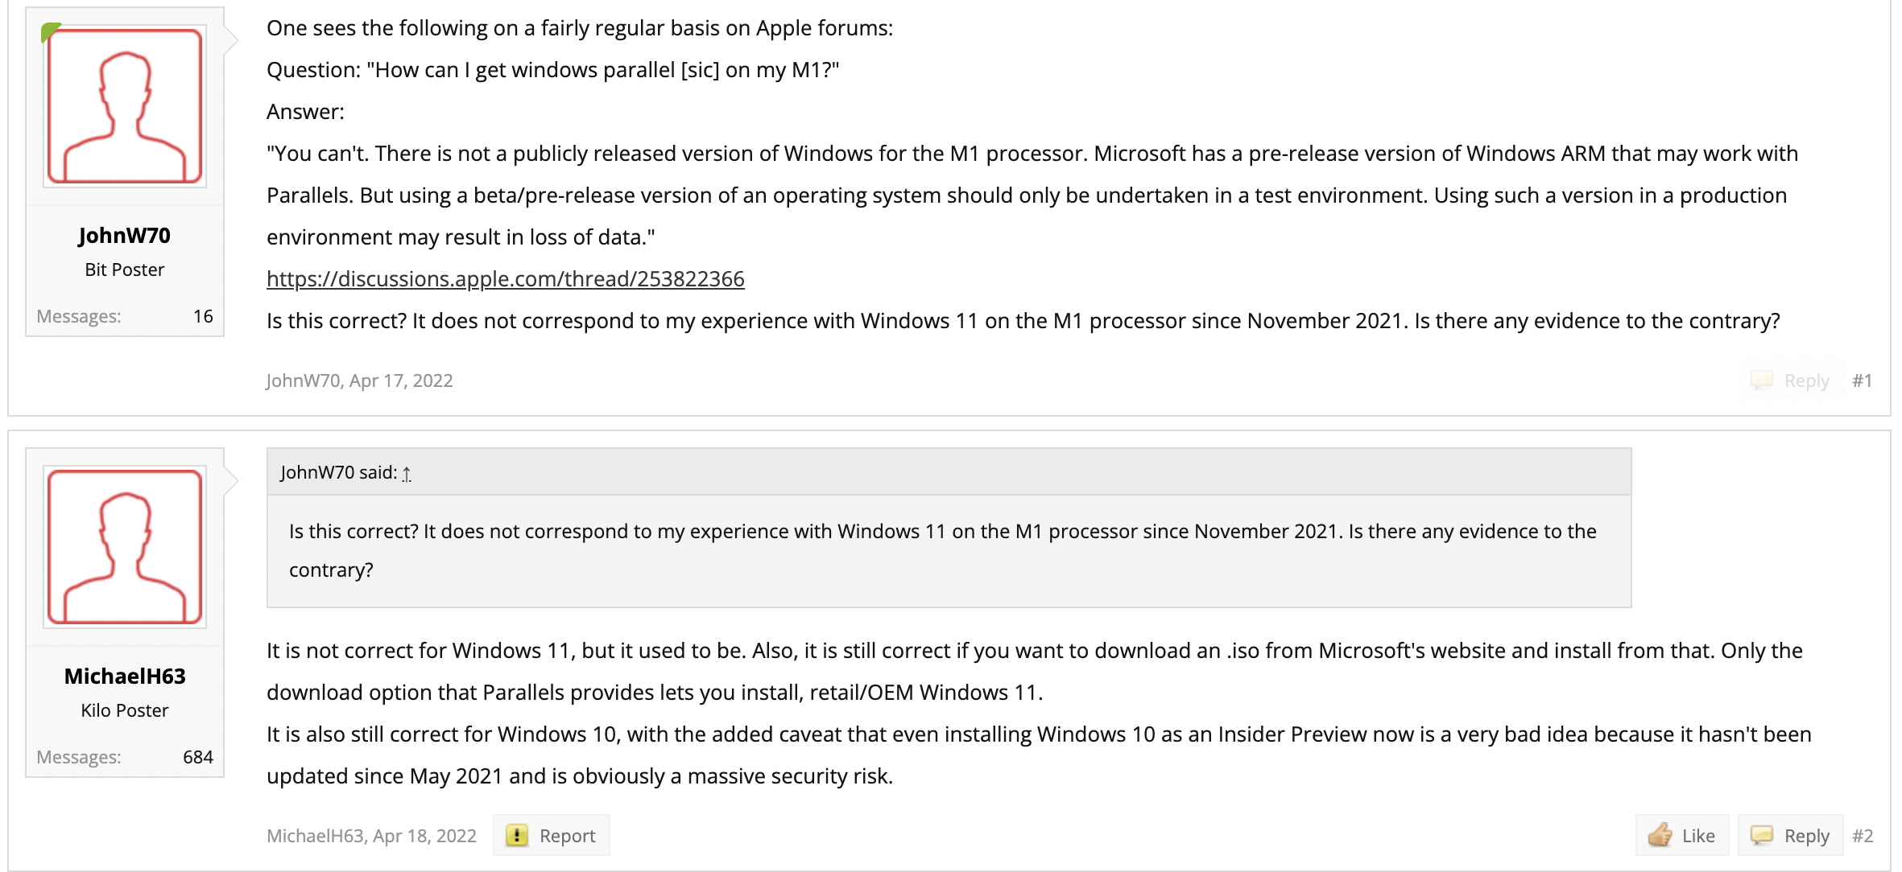Open the #2 post permalink
The height and width of the screenshot is (872, 1902).
coord(1862,836)
